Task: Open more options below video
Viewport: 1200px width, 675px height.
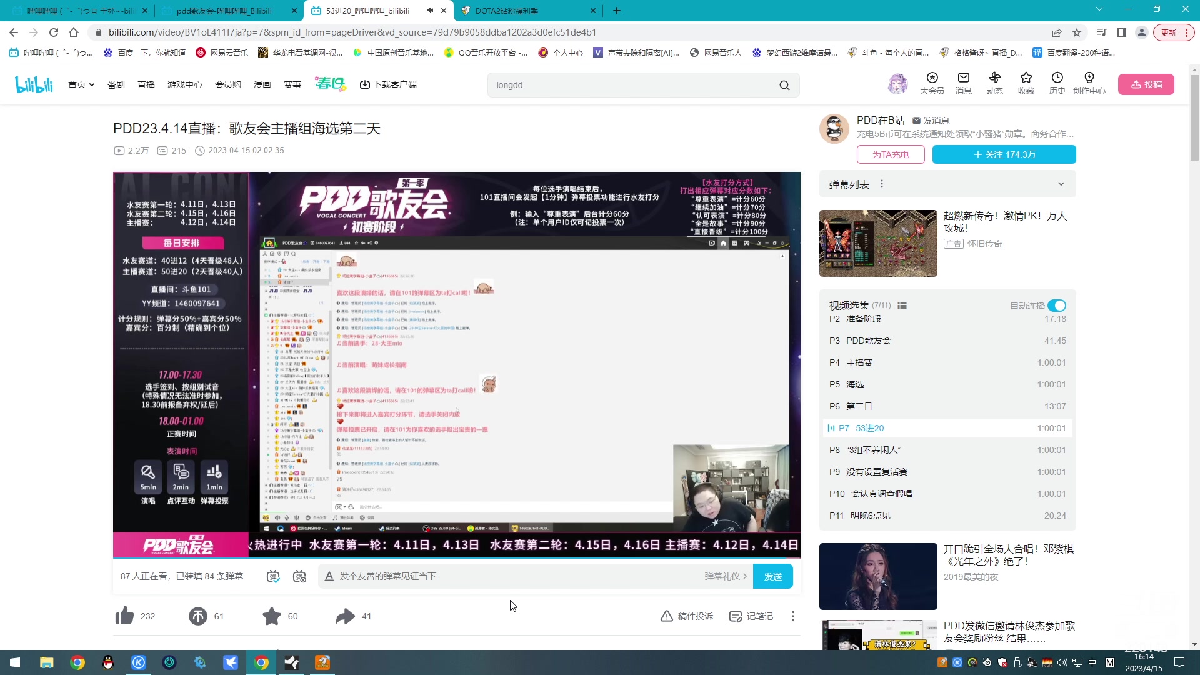Action: pyautogui.click(x=793, y=616)
